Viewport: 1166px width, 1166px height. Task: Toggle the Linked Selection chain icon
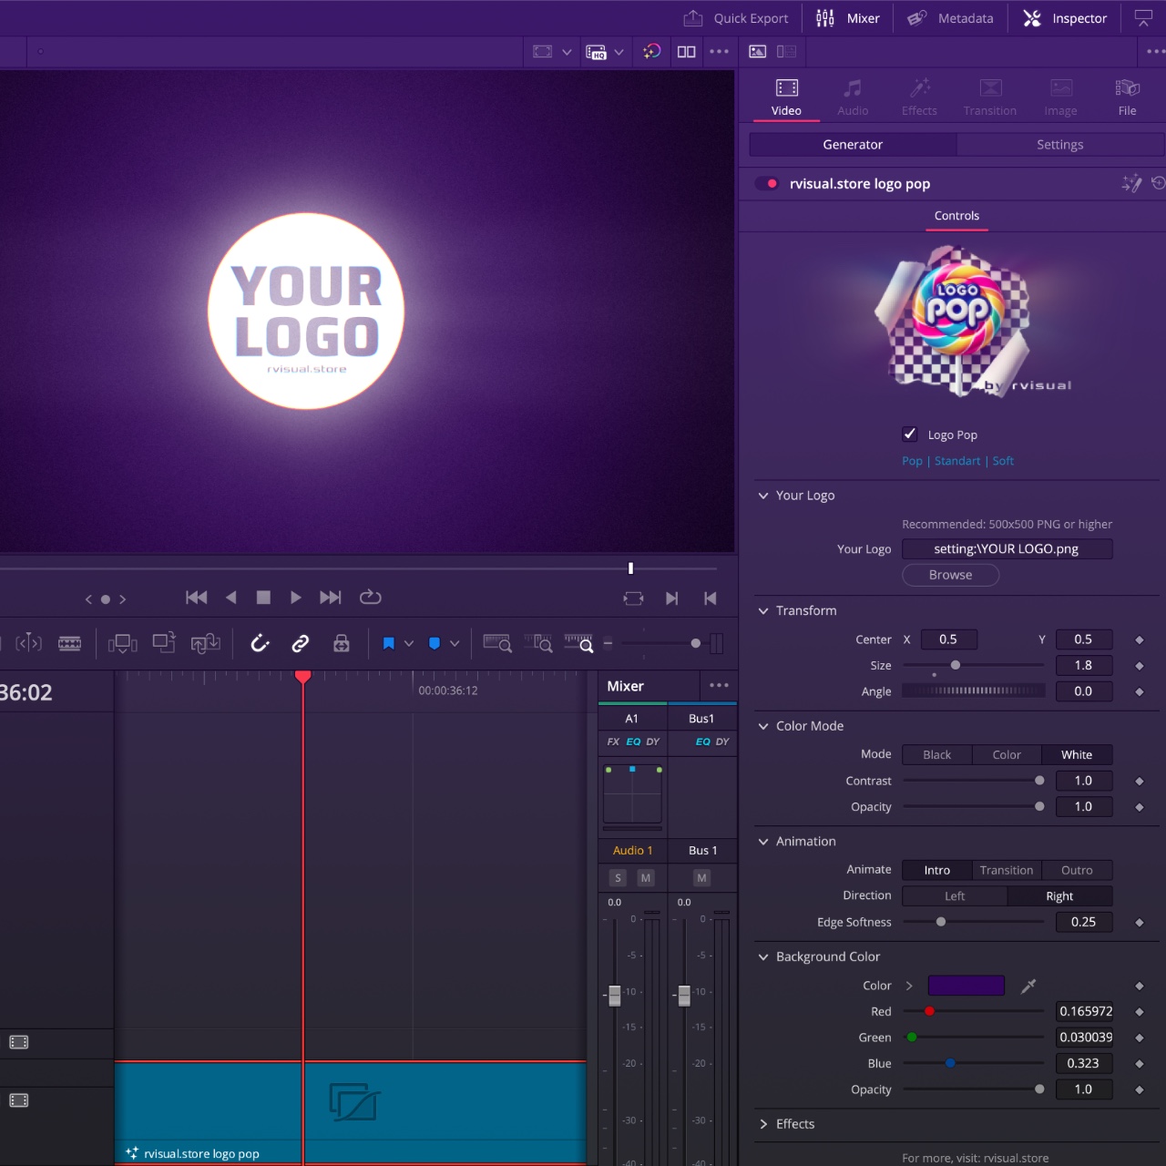[x=300, y=644]
